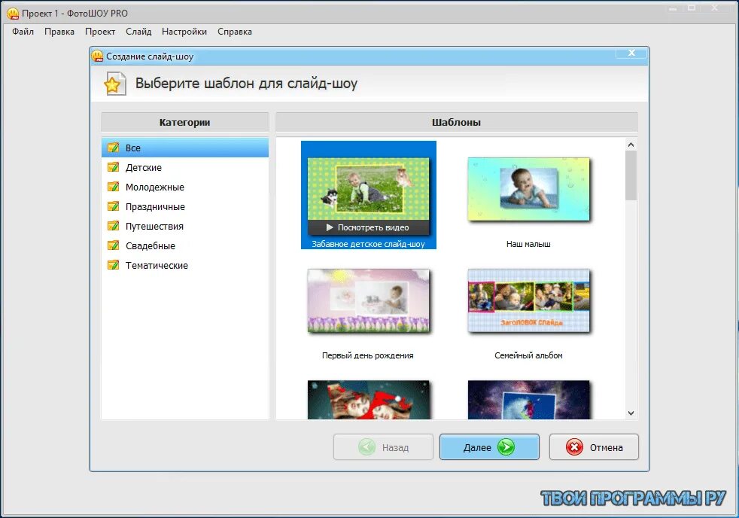Select the Праздничные category
Viewport: 739px width, 518px height.
[x=185, y=206]
